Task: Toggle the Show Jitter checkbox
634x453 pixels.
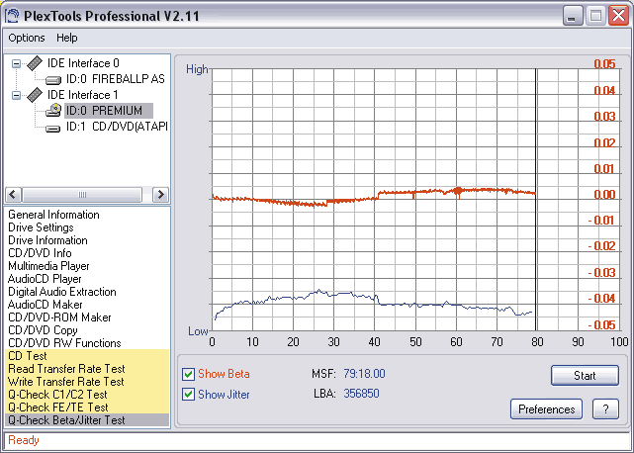Action: point(189,395)
